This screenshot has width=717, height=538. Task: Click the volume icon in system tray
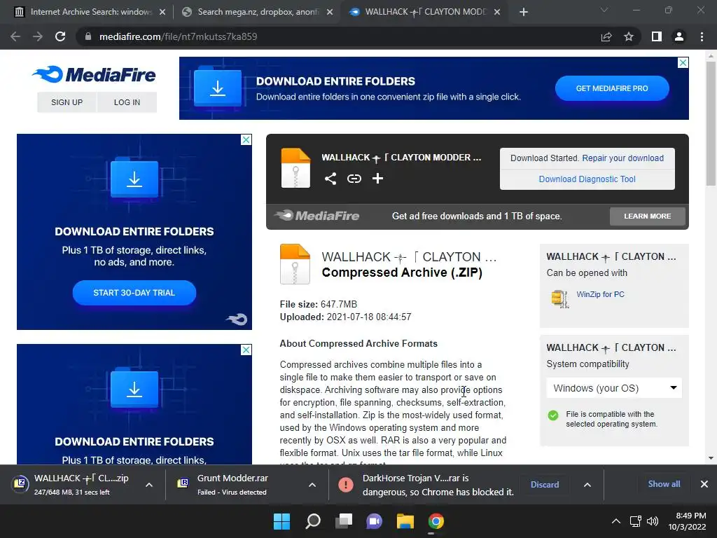[653, 521]
